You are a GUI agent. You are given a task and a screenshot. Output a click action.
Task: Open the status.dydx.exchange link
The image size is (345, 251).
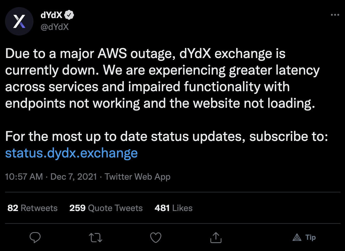[71, 153]
